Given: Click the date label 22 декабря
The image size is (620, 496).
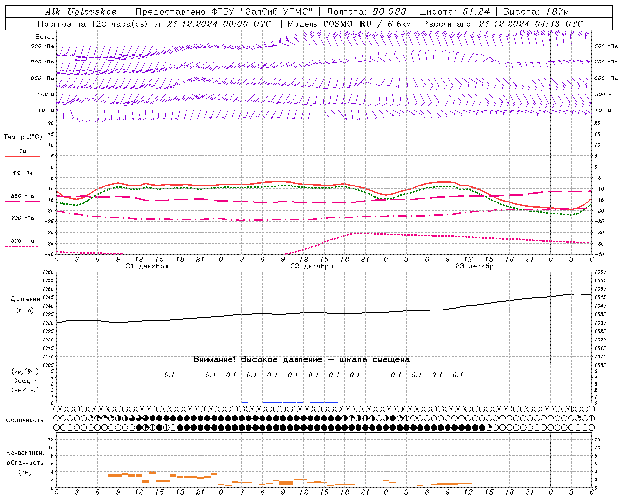Looking at the screenshot, I should click(312, 266).
